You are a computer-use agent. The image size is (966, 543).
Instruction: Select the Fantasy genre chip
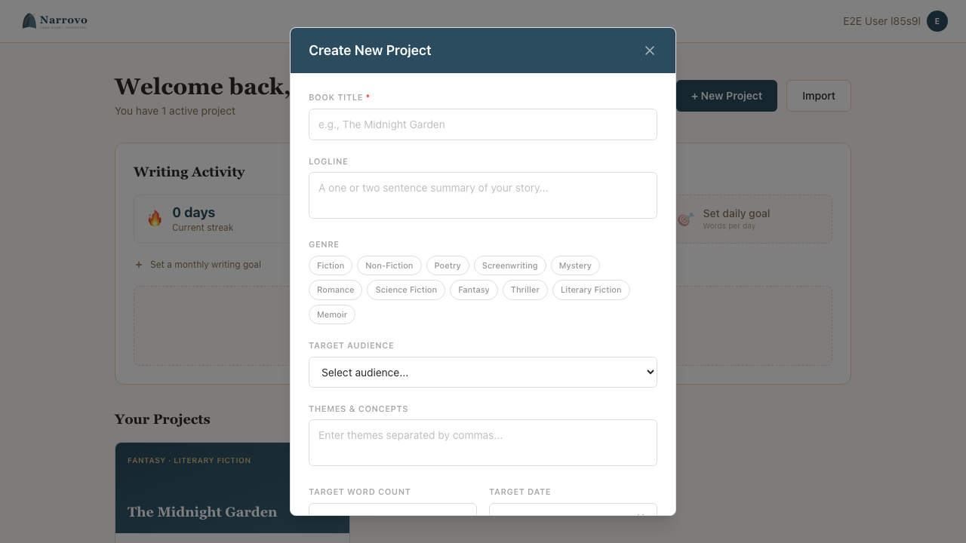pos(473,290)
